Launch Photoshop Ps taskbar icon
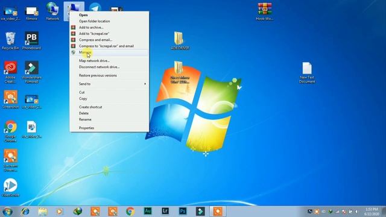386x217 pixels. click(x=183, y=211)
